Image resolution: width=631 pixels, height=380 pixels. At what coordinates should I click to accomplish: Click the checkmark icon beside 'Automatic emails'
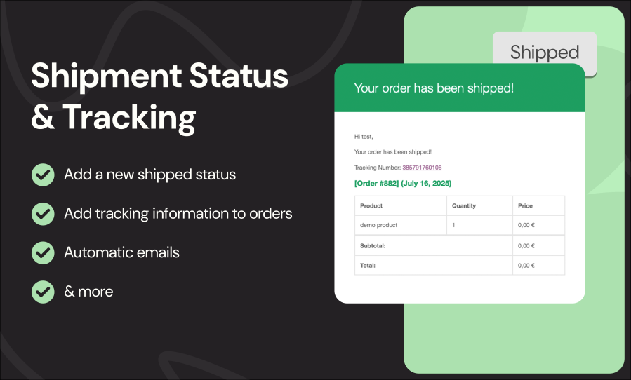point(43,253)
